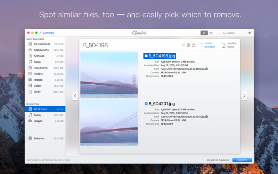This screenshot has width=278, height=174.
Task: Click the table layout icon in the B_5D4198 header
Action: 189,45
